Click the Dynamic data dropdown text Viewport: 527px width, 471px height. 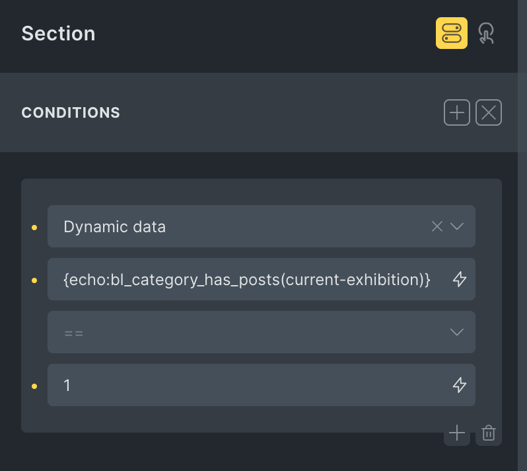[115, 226]
